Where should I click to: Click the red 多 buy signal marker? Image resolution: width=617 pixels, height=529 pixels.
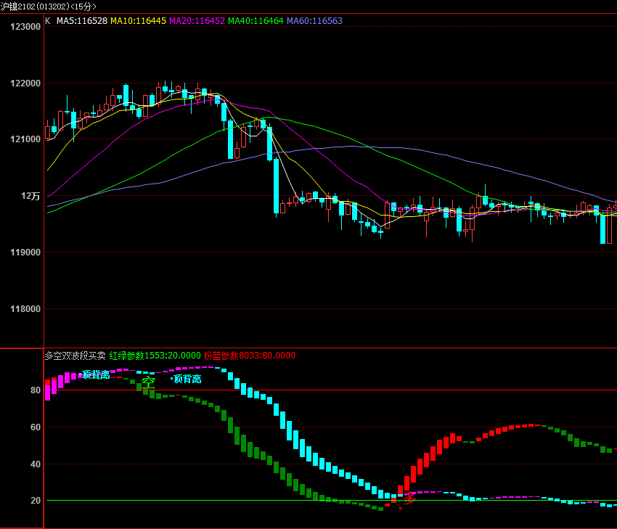tap(409, 499)
